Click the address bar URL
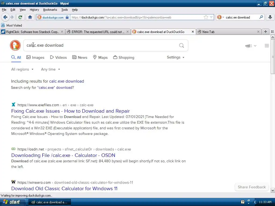The image size is (275, 206). (121, 17)
